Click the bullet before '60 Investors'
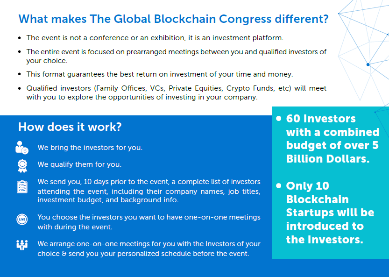389x277 pixels. tap(279, 118)
